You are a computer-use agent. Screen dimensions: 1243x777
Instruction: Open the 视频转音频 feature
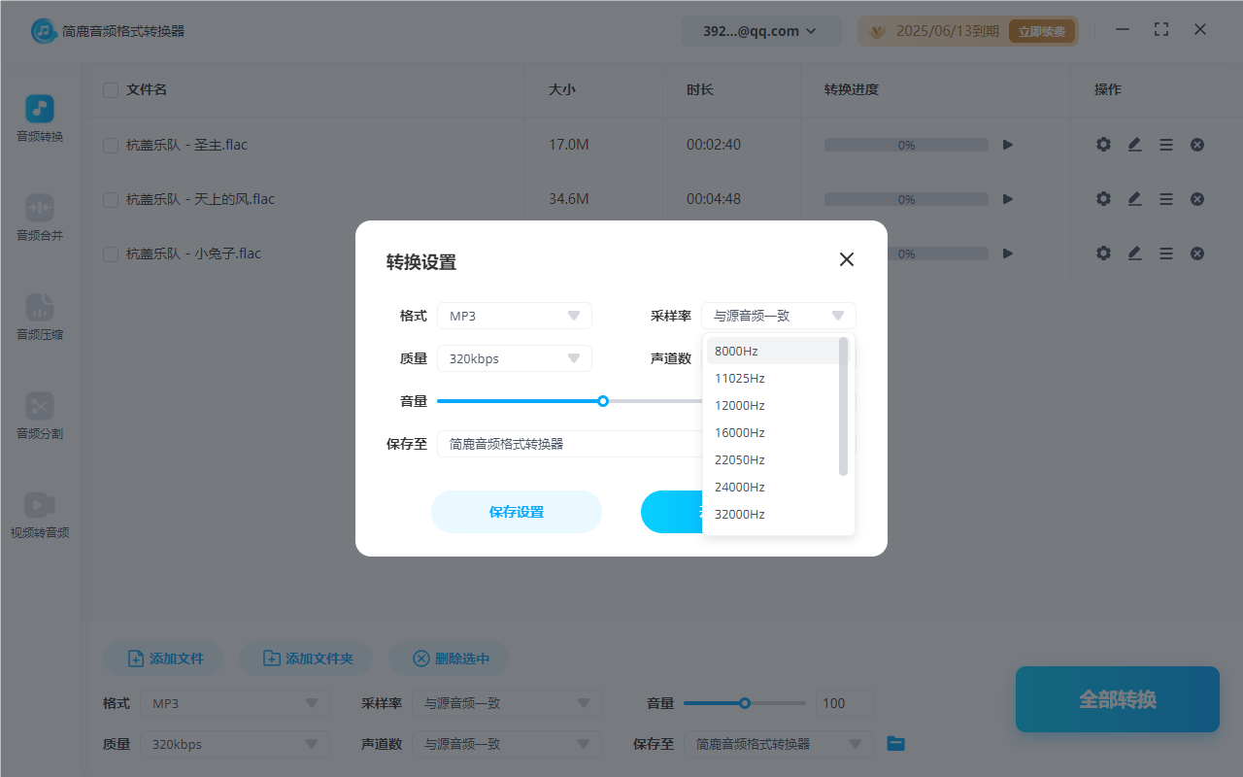(x=39, y=517)
